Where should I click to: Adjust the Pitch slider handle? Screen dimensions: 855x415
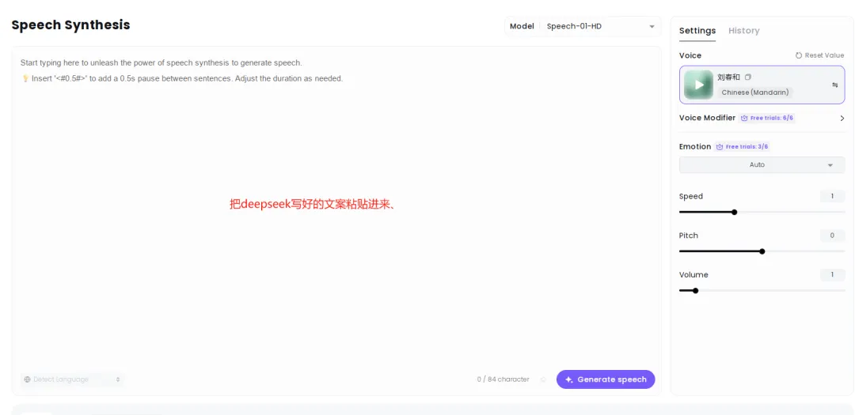point(762,251)
